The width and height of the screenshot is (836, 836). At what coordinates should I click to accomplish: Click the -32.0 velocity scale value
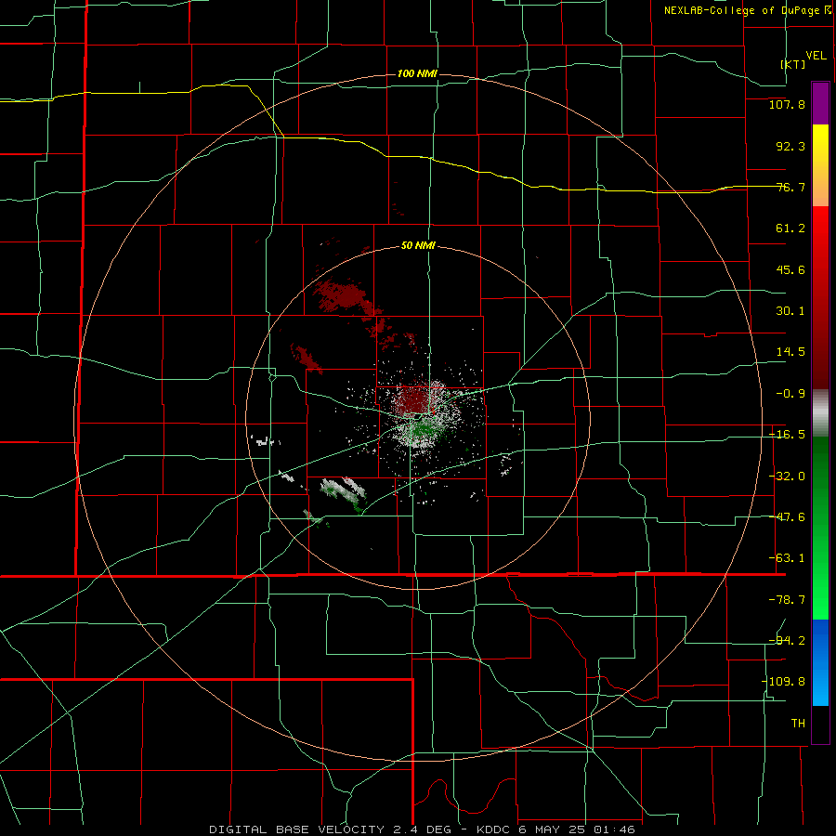coord(787,477)
